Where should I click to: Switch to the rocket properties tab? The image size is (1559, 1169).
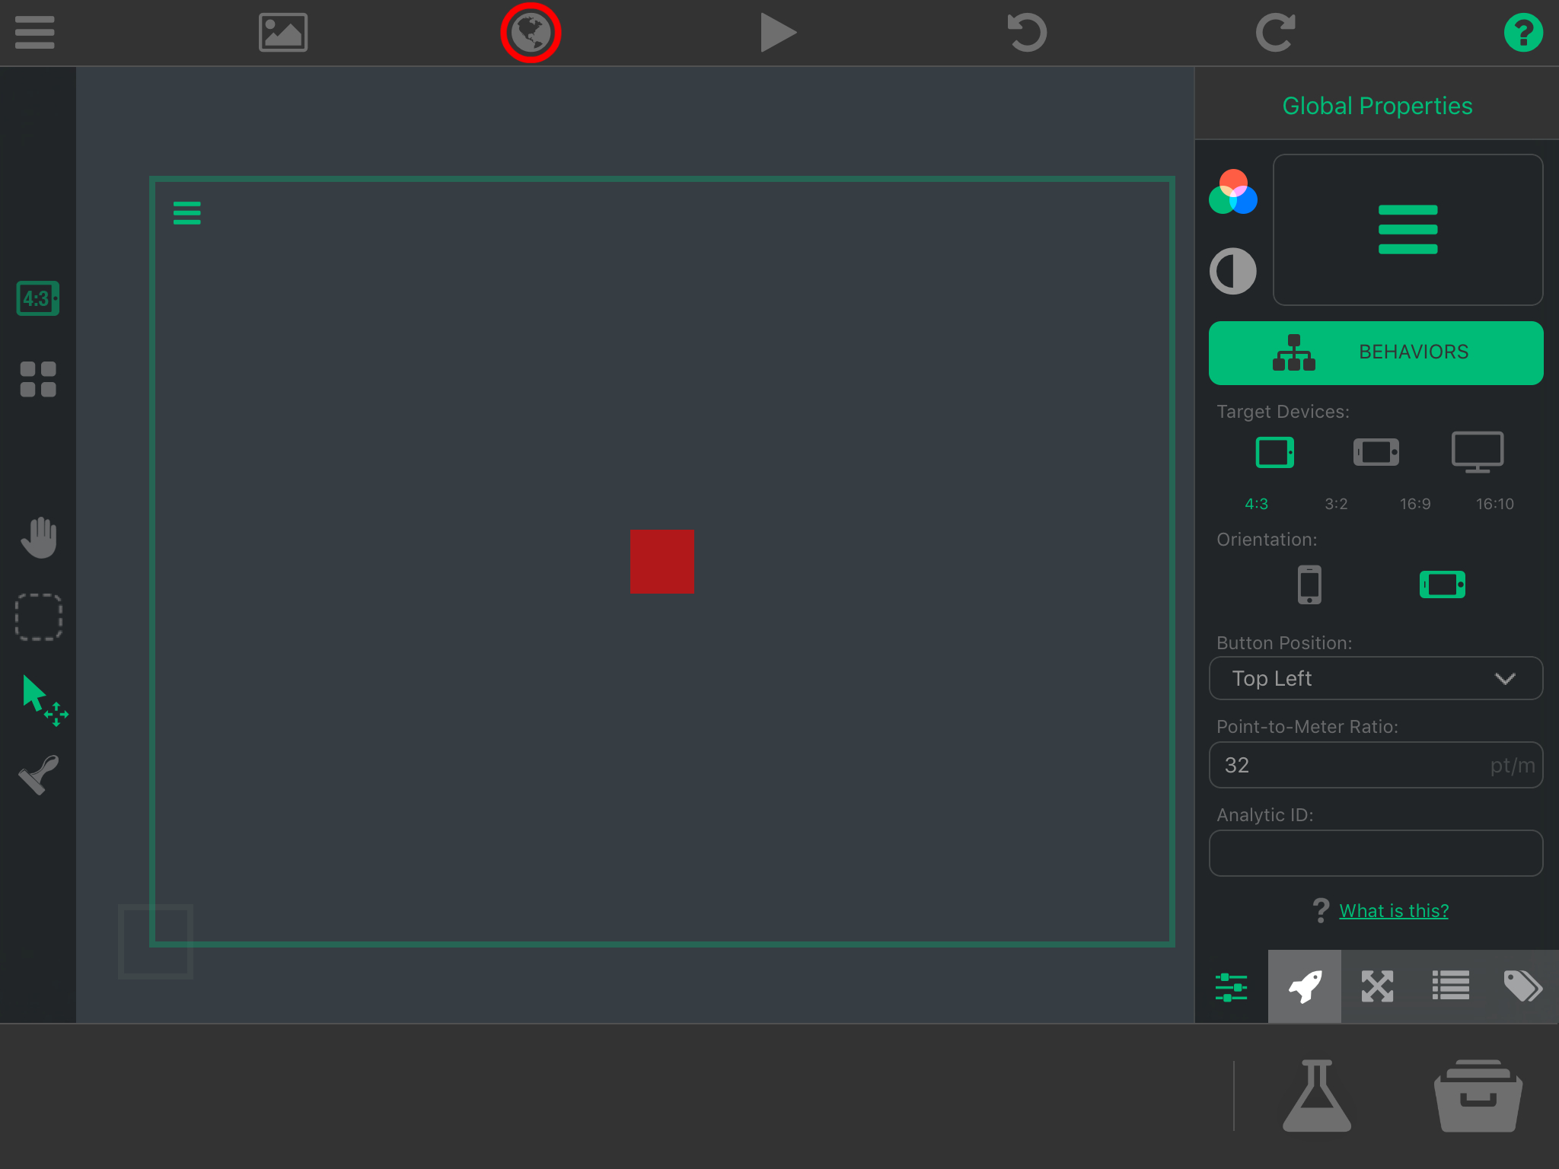(x=1304, y=986)
